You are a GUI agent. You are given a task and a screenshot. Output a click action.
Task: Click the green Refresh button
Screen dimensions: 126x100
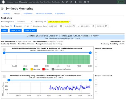[x=121, y=2]
